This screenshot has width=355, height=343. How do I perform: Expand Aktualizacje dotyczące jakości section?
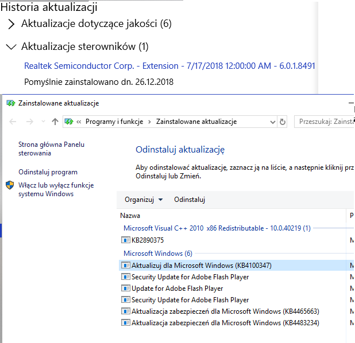click(x=11, y=24)
